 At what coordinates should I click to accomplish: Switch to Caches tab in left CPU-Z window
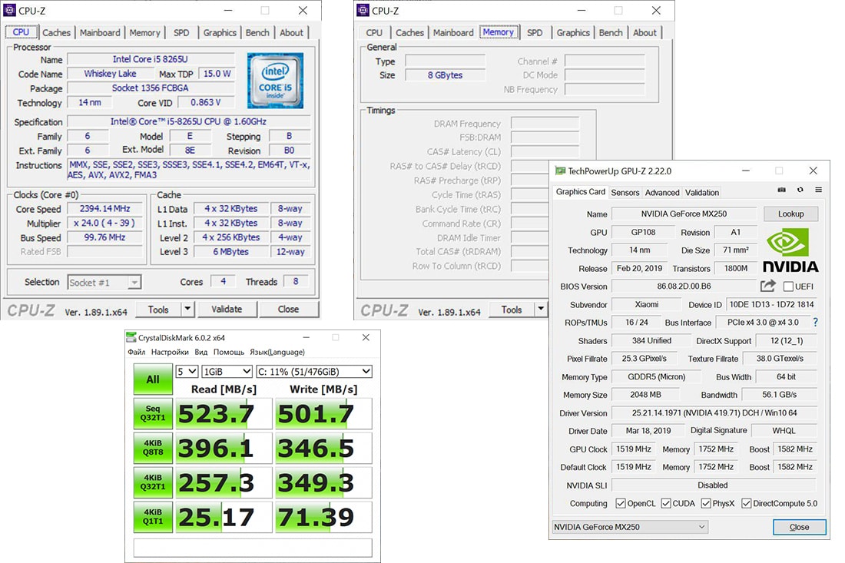point(56,32)
